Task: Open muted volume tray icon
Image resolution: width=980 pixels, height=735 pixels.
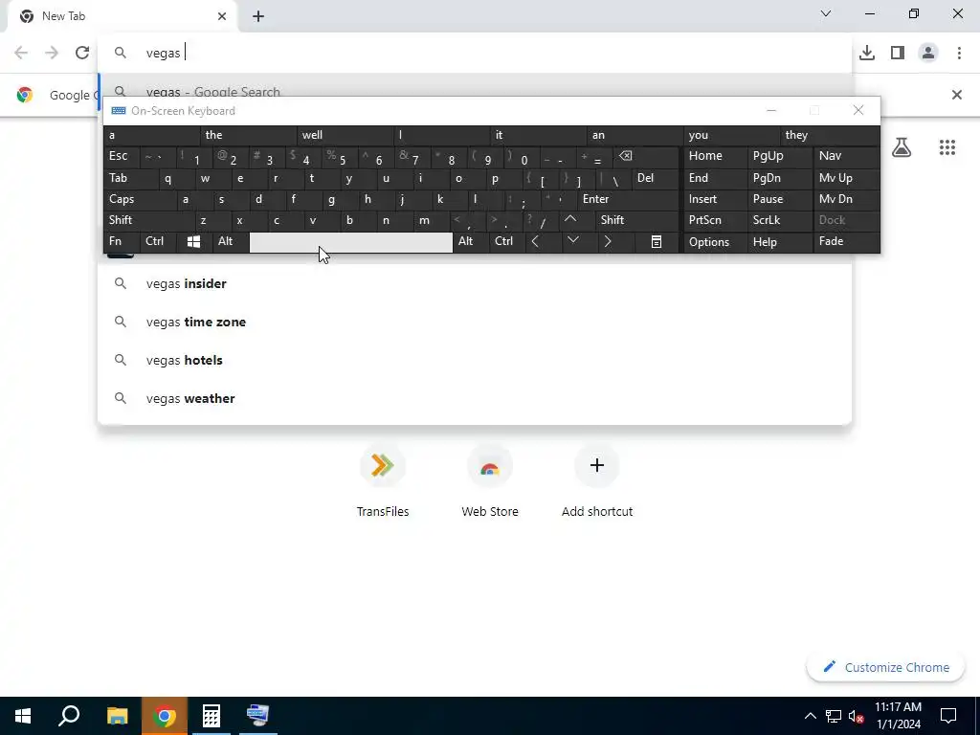Action: pos(857,716)
